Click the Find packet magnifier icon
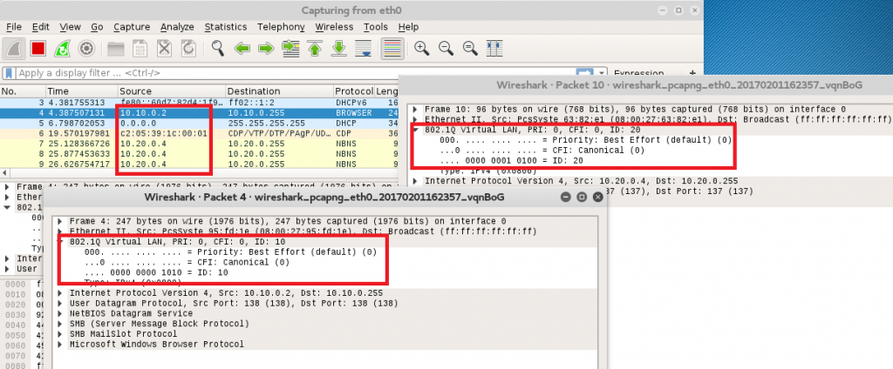 click(217, 49)
